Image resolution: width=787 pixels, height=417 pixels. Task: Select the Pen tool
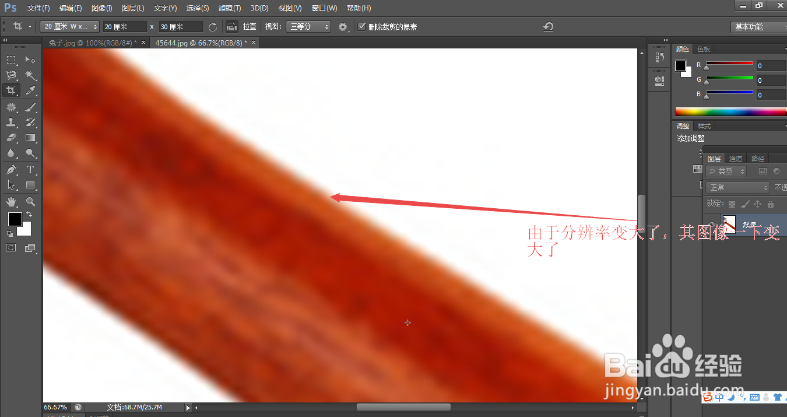click(11, 170)
